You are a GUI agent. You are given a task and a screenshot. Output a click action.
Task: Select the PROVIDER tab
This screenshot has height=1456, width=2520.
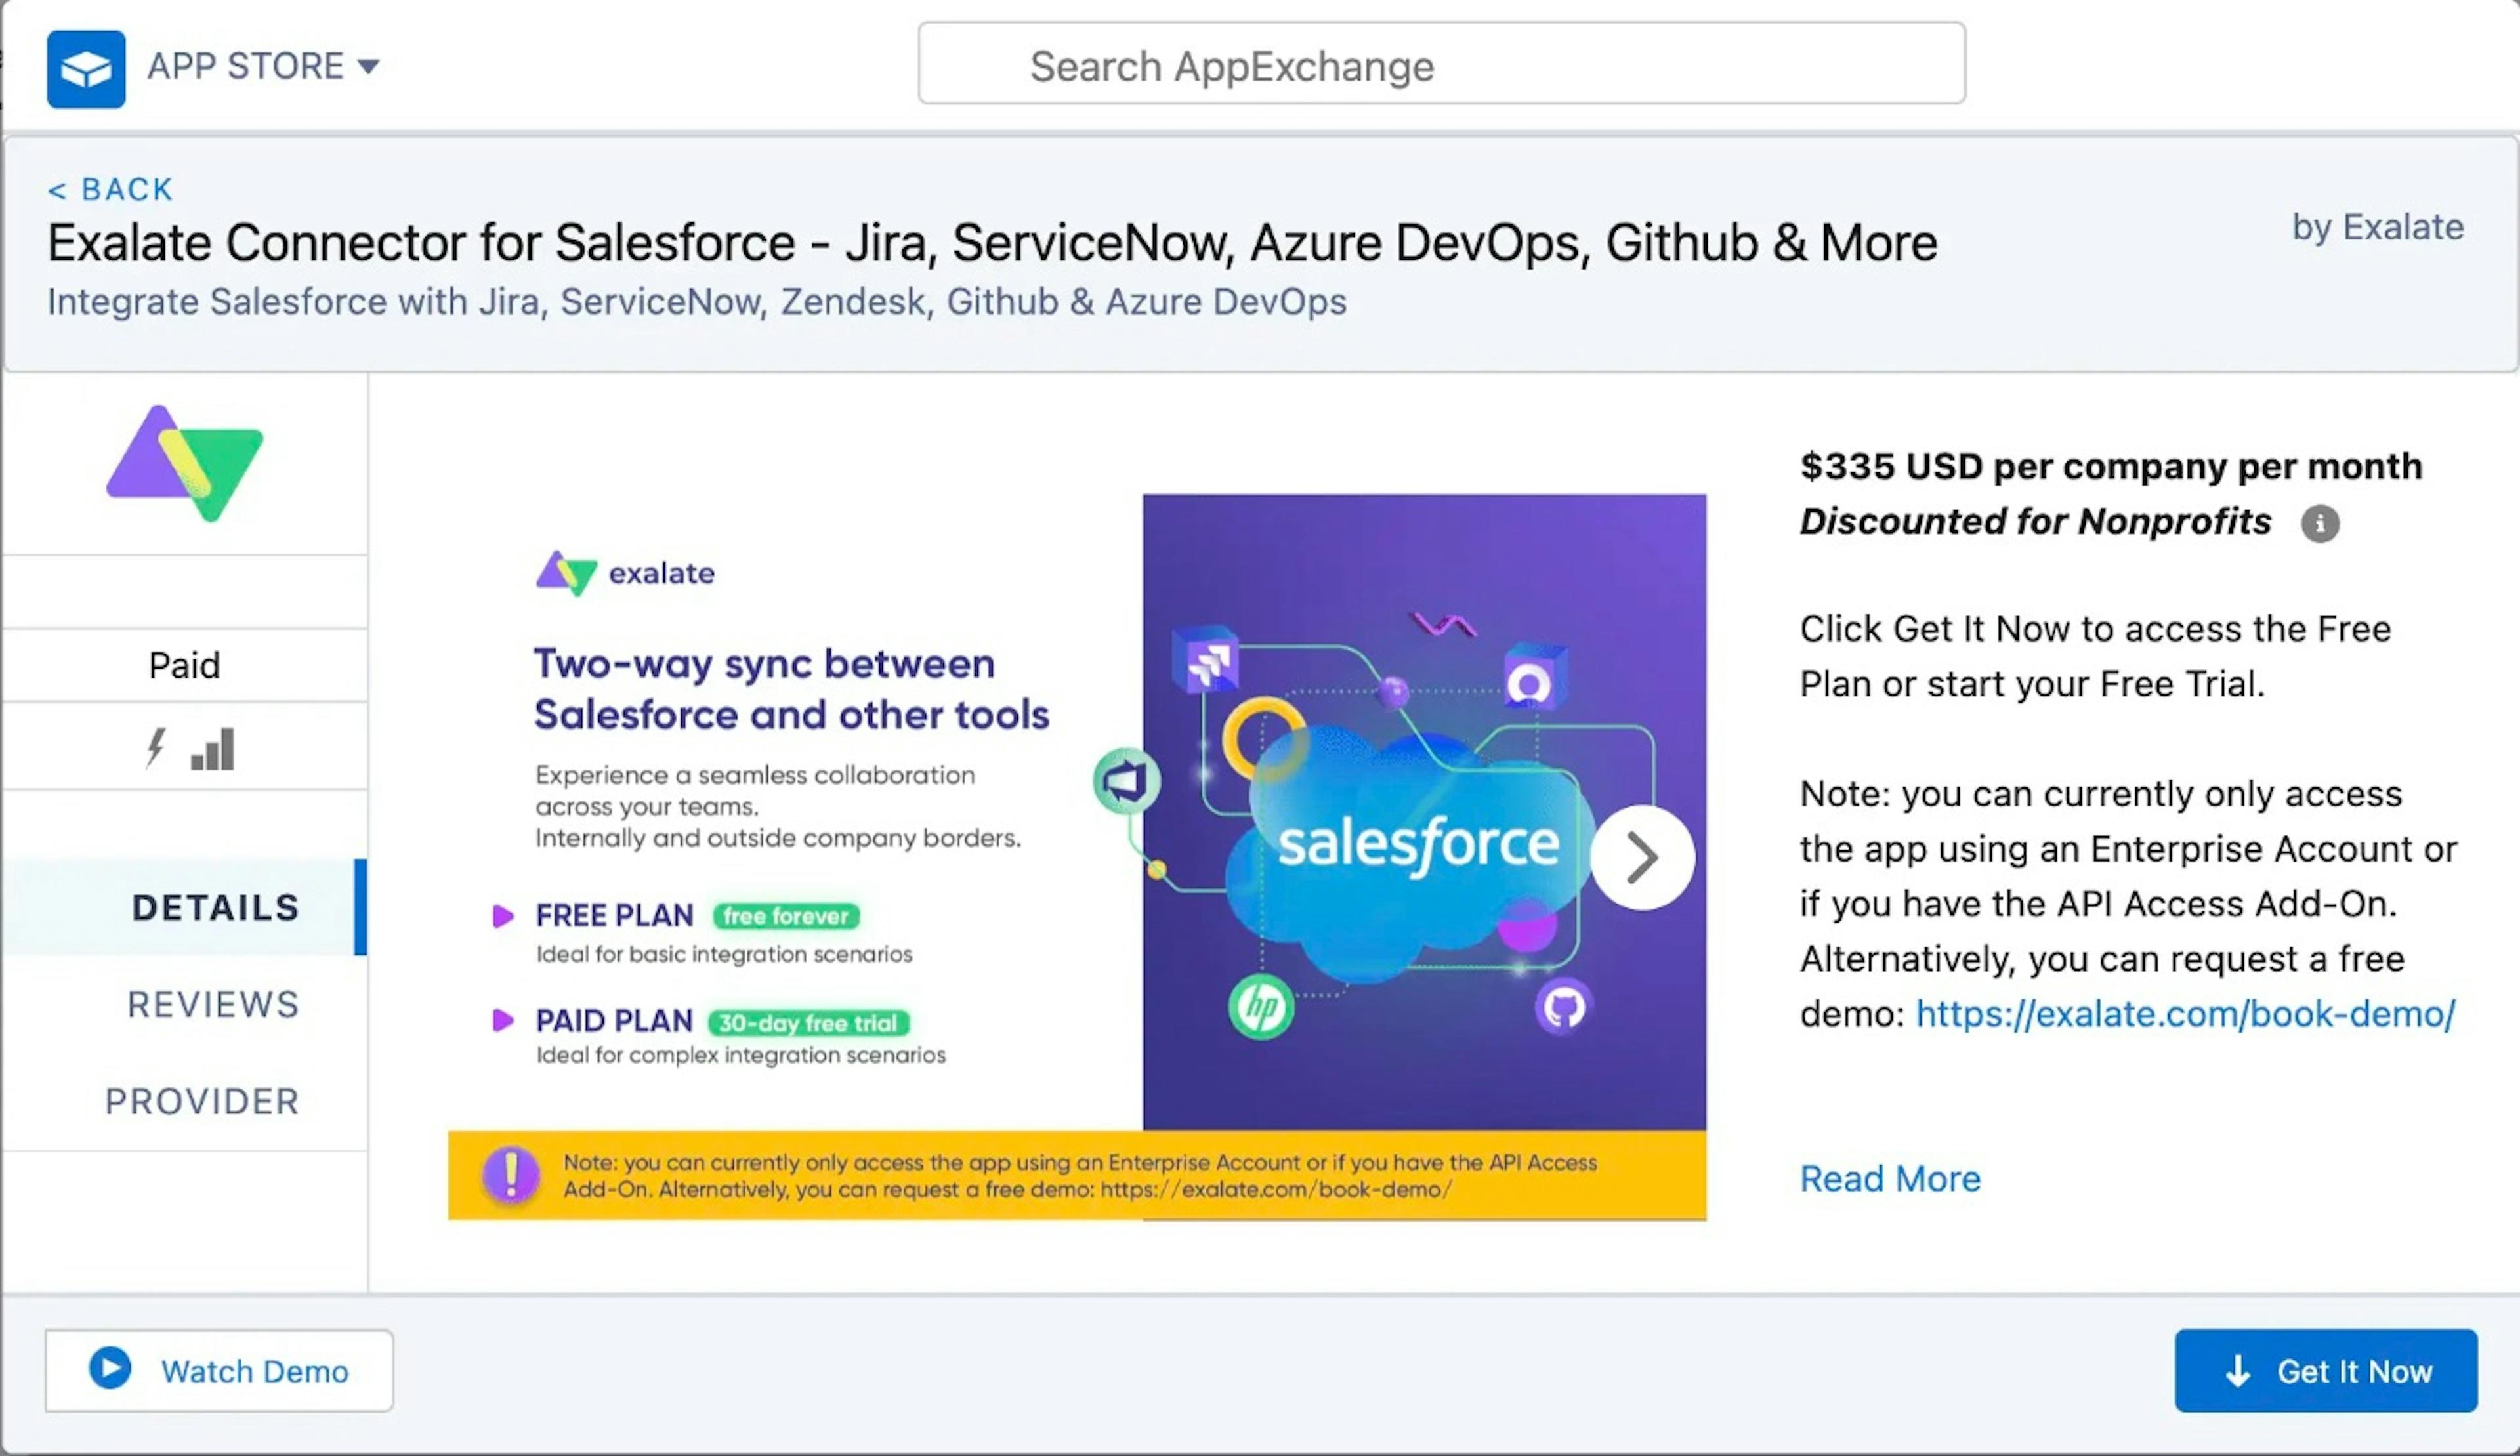[x=201, y=1099]
